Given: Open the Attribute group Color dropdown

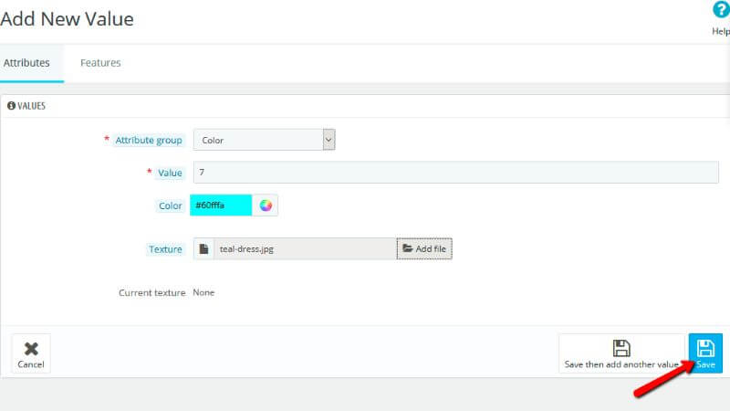Looking at the screenshot, I should point(264,140).
